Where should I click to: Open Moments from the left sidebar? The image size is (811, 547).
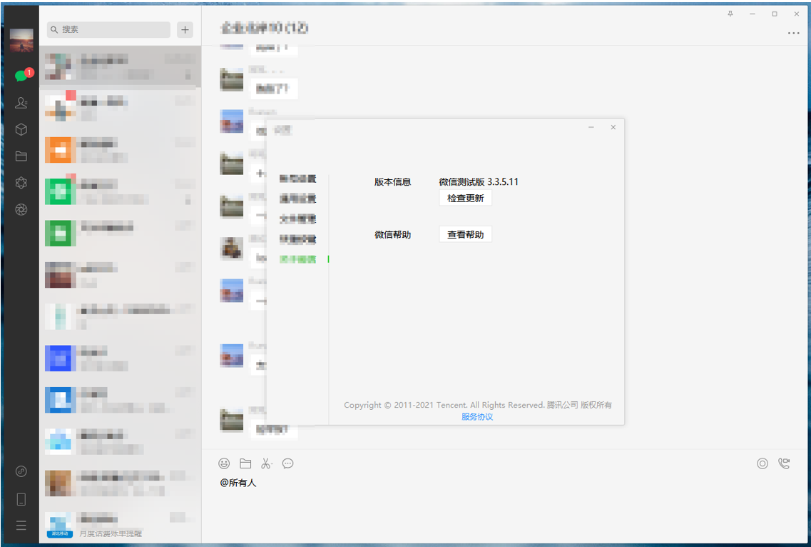click(21, 183)
